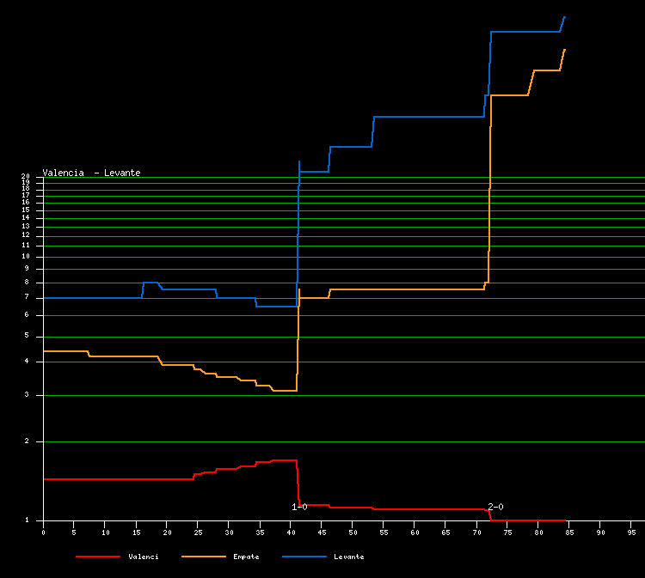
Task: Click the red Valenci legend line swatch
Action: point(98,557)
